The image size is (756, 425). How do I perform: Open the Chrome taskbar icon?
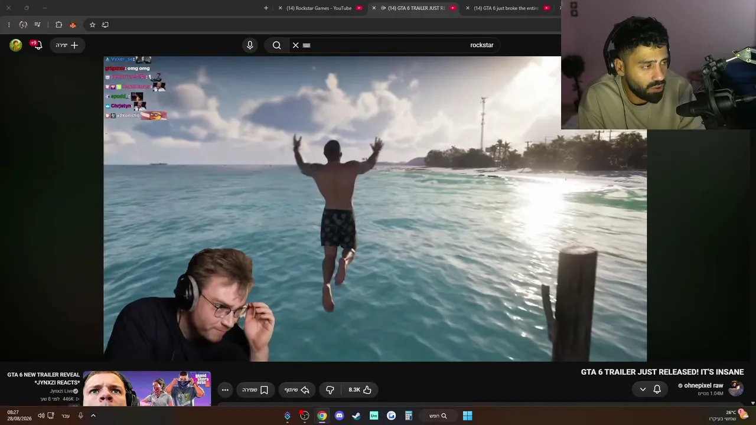pyautogui.click(x=322, y=416)
